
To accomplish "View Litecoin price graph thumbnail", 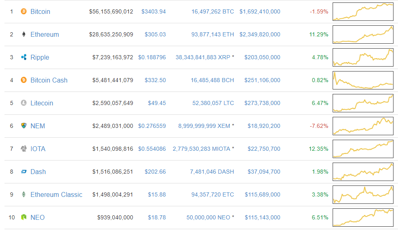I will pos(363,103).
